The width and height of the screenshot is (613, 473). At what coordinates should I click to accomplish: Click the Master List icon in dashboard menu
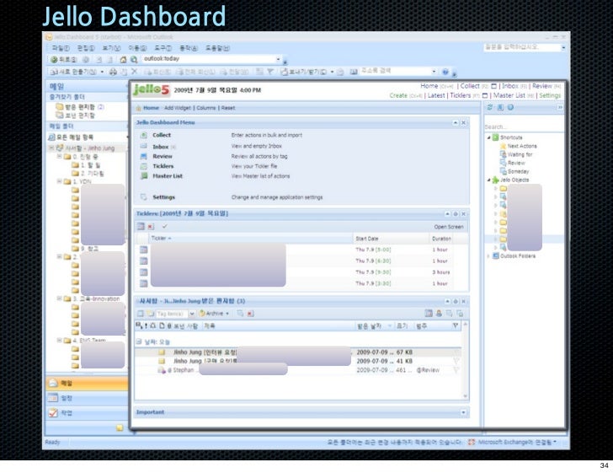point(144,176)
